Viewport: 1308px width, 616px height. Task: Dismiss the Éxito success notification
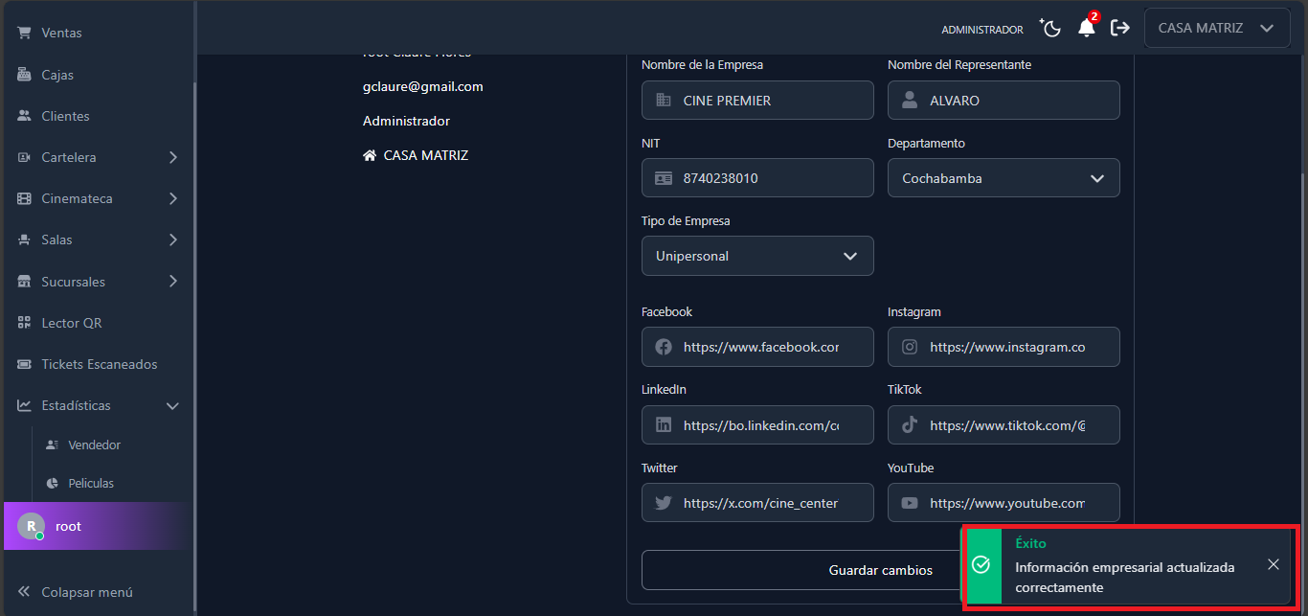tap(1273, 564)
